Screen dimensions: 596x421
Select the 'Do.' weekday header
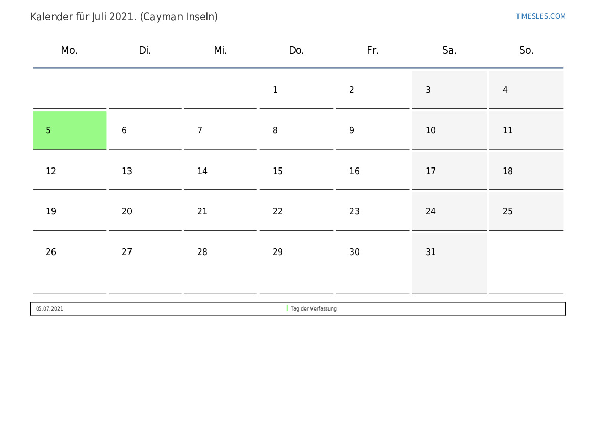pos(297,50)
